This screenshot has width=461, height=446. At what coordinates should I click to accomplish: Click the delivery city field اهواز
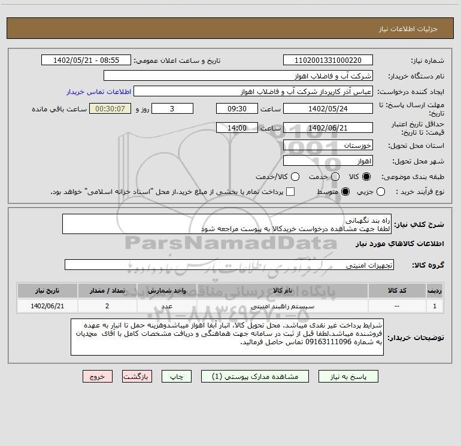(x=328, y=161)
